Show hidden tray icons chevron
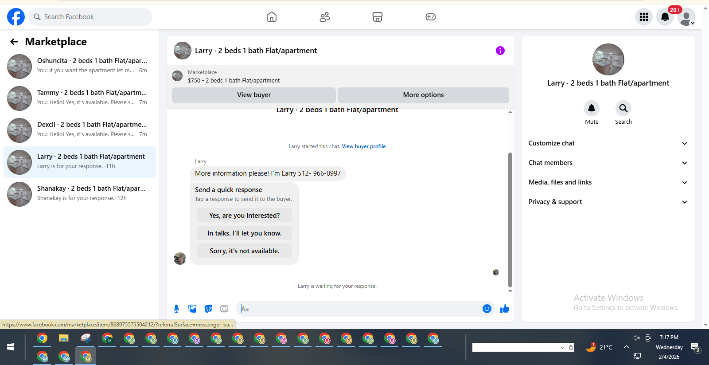The image size is (709, 365). pyautogui.click(x=627, y=347)
